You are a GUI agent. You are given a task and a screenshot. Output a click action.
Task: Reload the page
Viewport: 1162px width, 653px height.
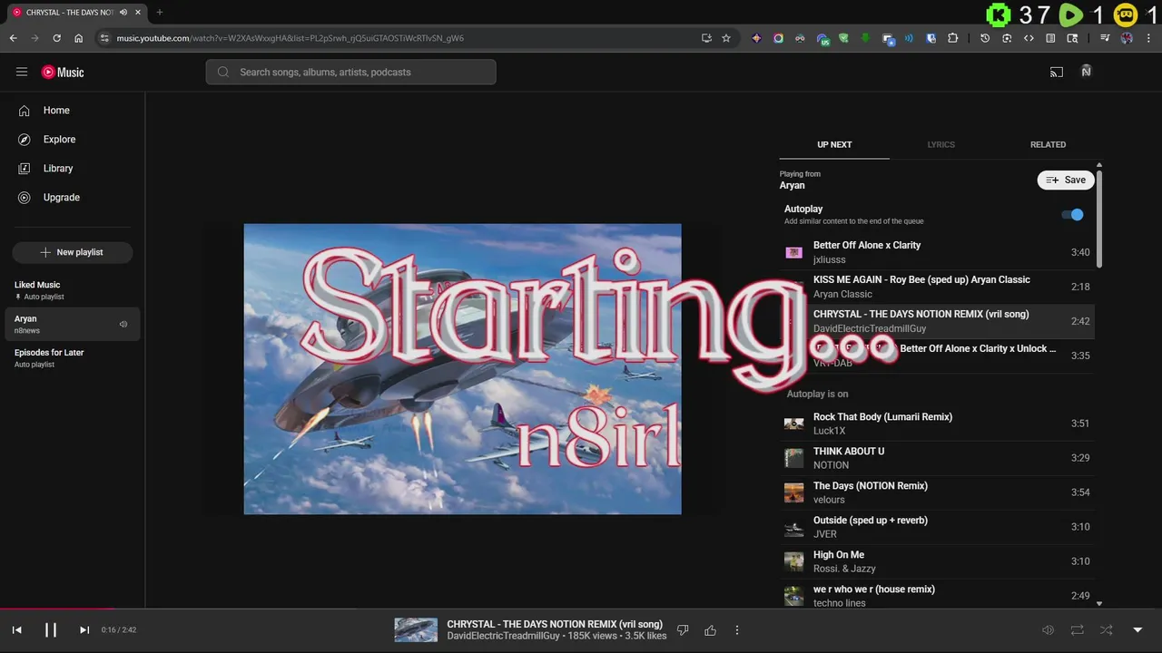coord(56,38)
